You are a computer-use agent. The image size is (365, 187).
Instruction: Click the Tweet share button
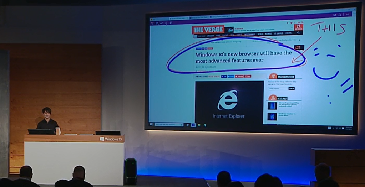coord(231,76)
